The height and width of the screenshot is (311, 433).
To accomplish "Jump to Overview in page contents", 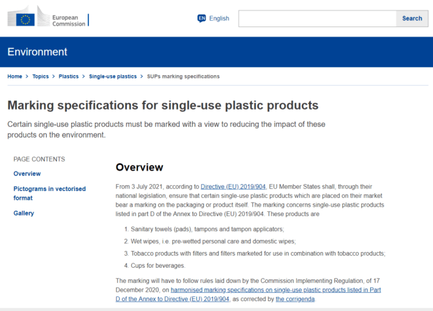I will (27, 174).
